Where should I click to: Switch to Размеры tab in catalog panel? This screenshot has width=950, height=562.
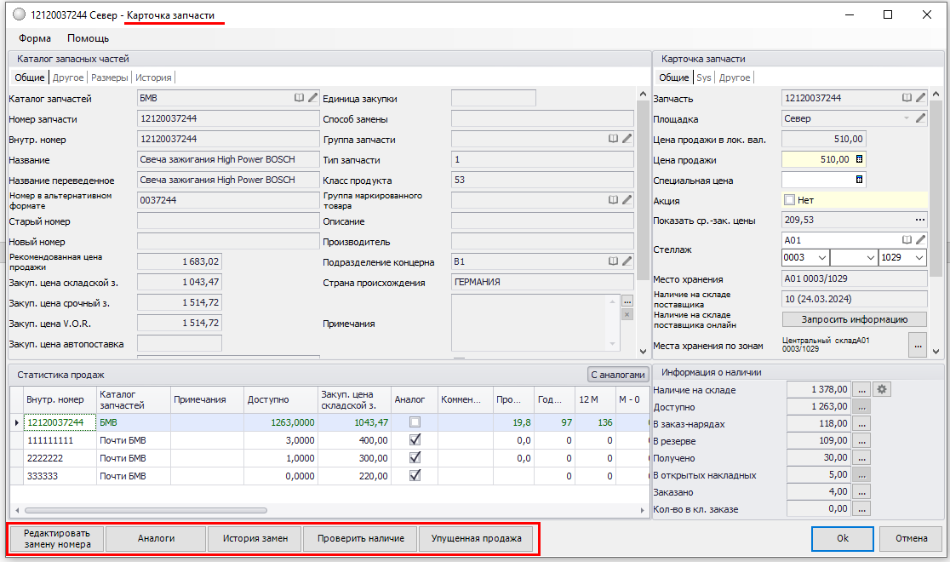[110, 77]
